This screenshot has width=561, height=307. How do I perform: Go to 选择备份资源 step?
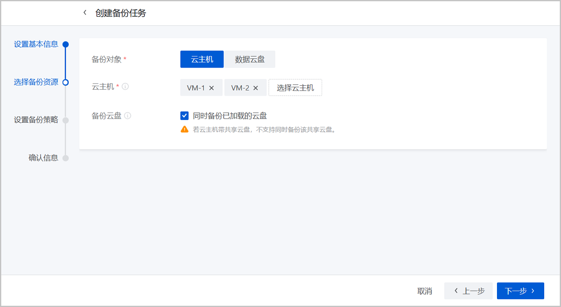pyautogui.click(x=36, y=82)
